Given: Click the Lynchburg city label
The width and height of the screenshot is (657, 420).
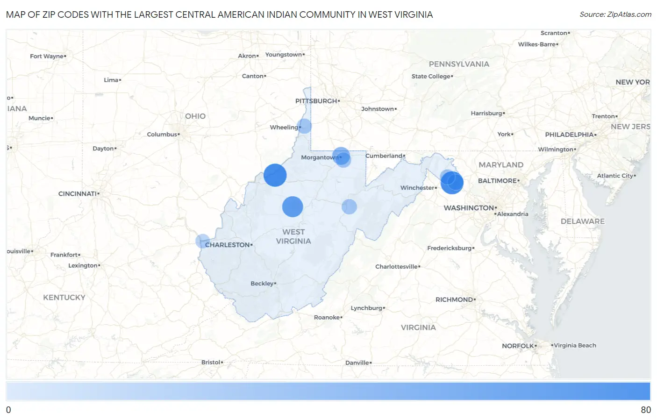Looking at the screenshot, I should 367,308.
